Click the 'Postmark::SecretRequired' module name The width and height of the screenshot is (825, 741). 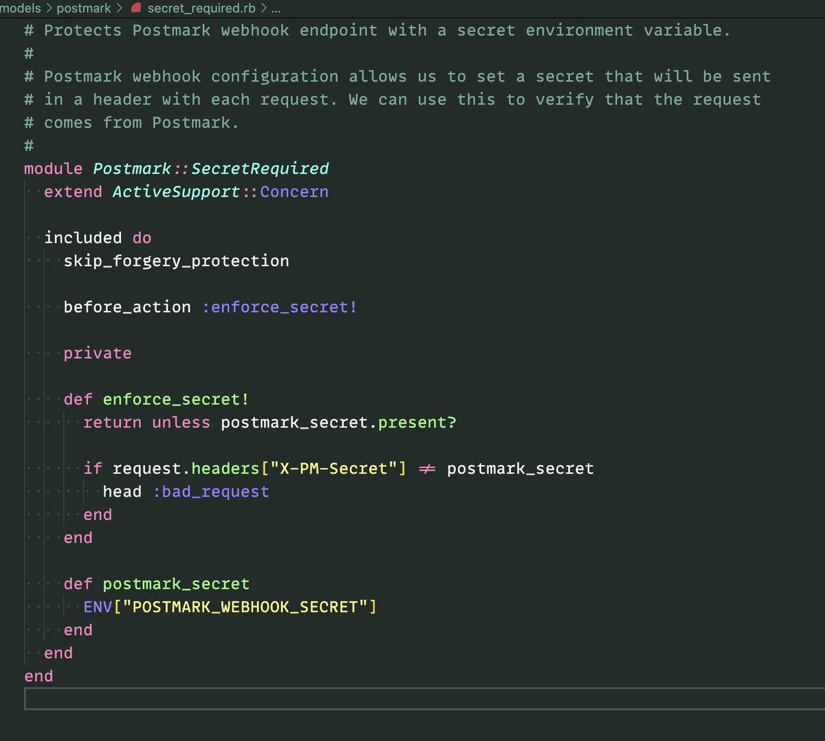coord(211,169)
